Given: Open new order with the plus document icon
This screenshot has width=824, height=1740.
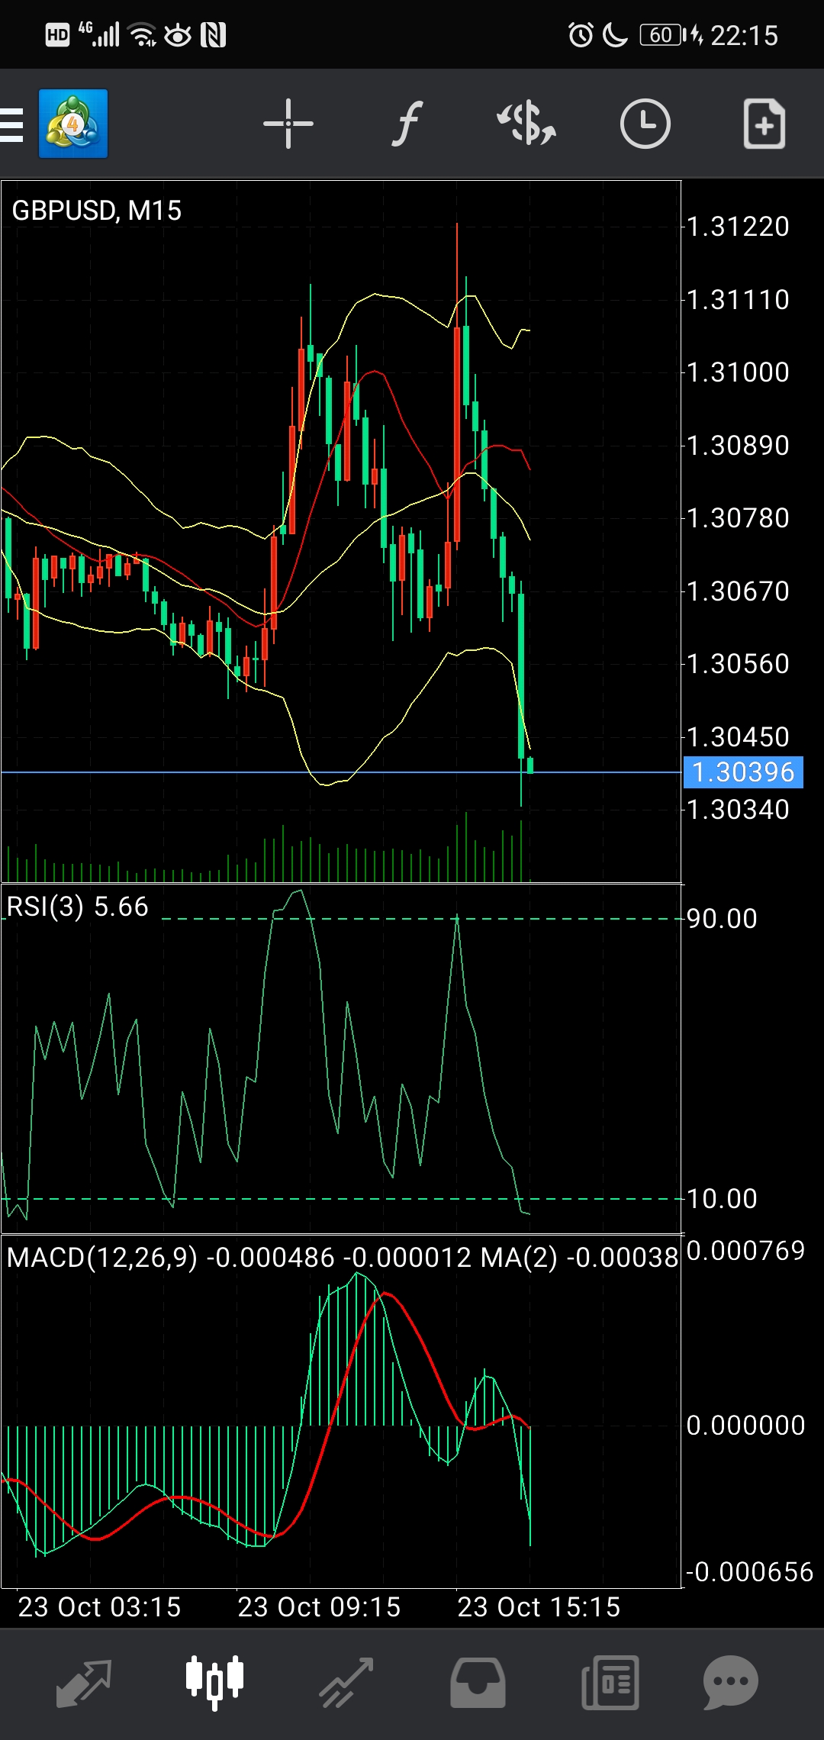Looking at the screenshot, I should pyautogui.click(x=764, y=124).
